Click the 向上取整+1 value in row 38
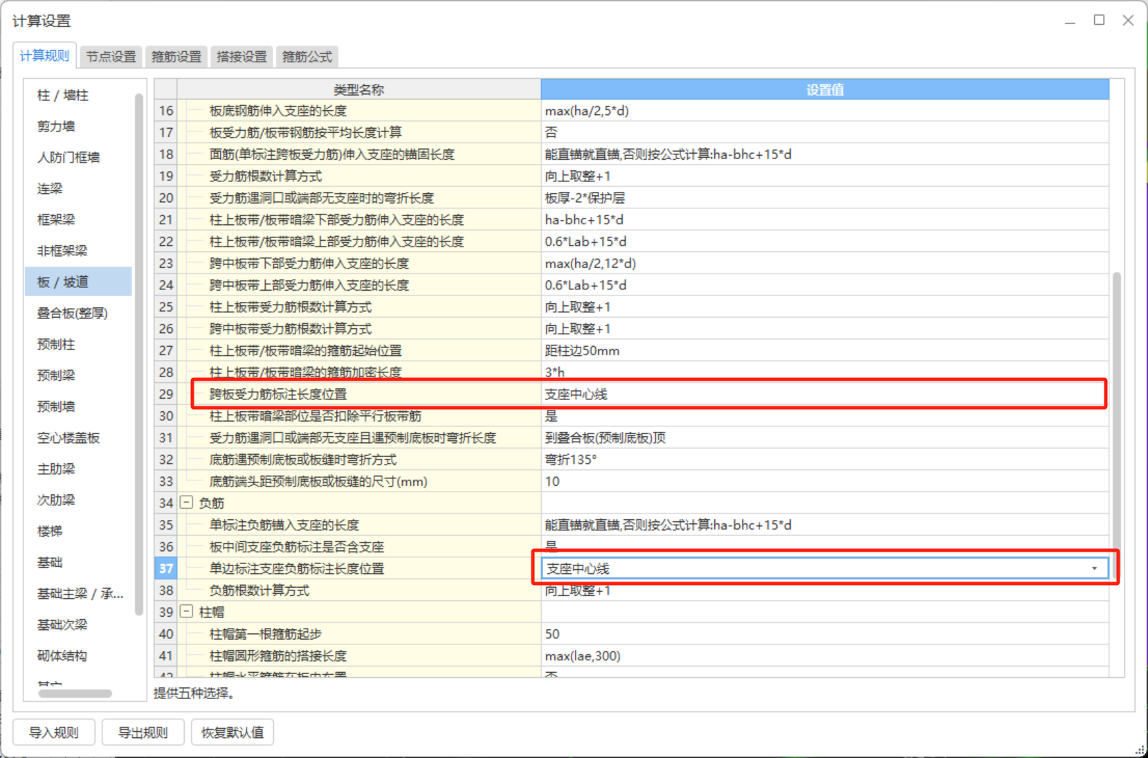Image resolution: width=1148 pixels, height=758 pixels. pyautogui.click(x=825, y=590)
